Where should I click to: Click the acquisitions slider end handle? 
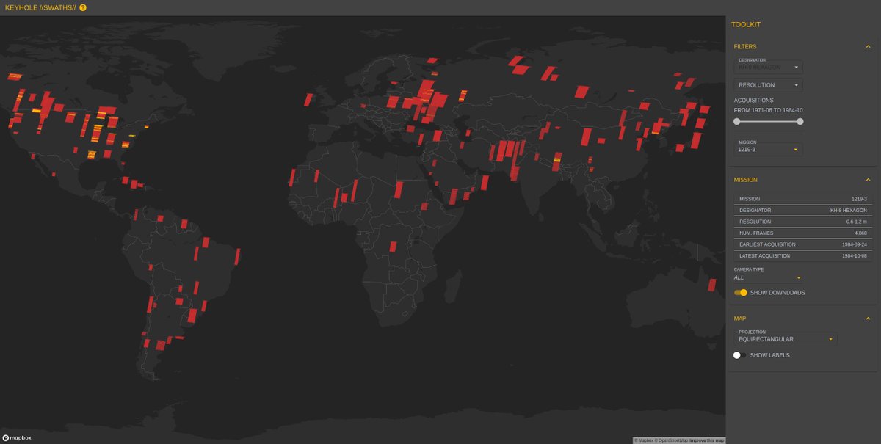click(x=800, y=122)
